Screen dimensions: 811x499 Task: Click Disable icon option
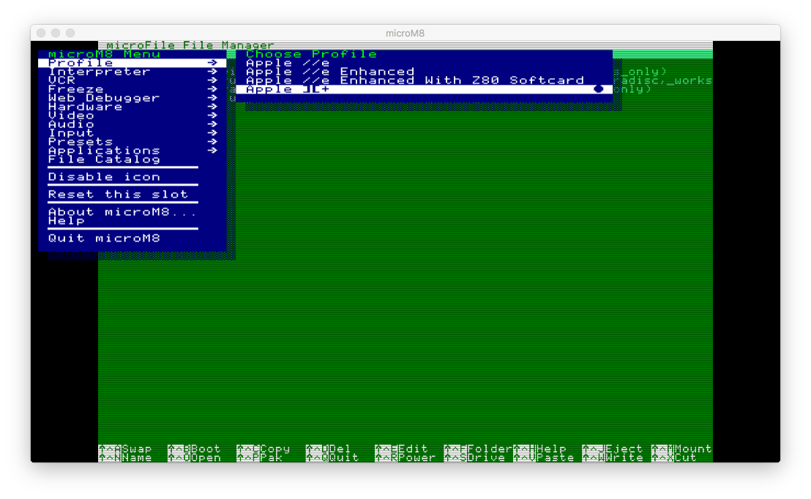coord(103,177)
